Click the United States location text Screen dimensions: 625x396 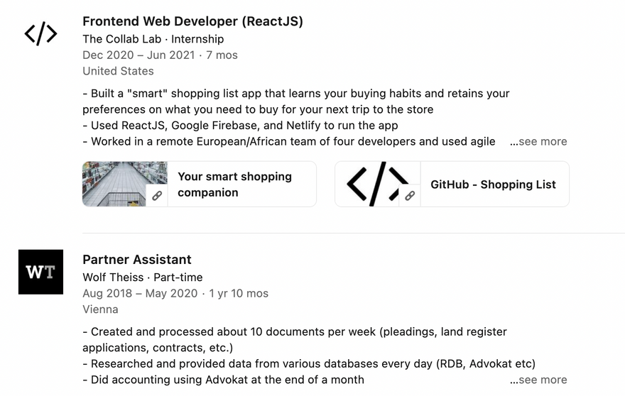118,71
